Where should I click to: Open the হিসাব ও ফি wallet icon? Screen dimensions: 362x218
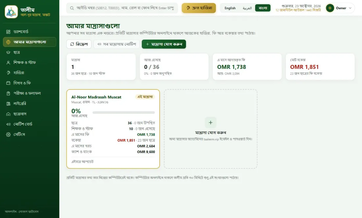point(8,83)
